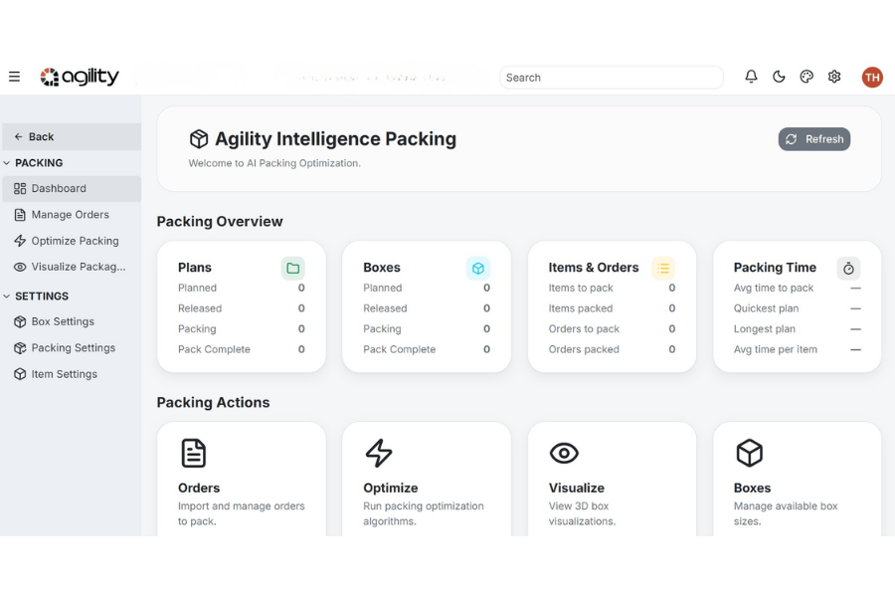895x597 pixels.
Task: Click the blue cube icon in Boxes card
Action: point(478,268)
